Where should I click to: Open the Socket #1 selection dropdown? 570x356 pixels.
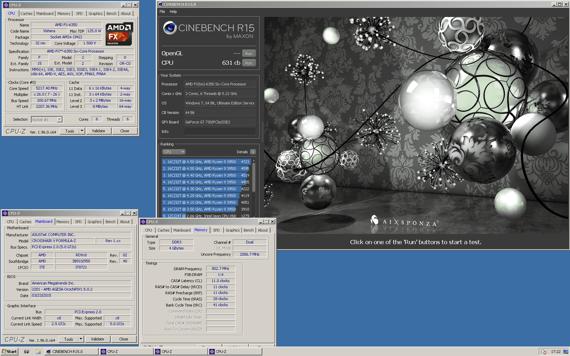click(x=59, y=119)
